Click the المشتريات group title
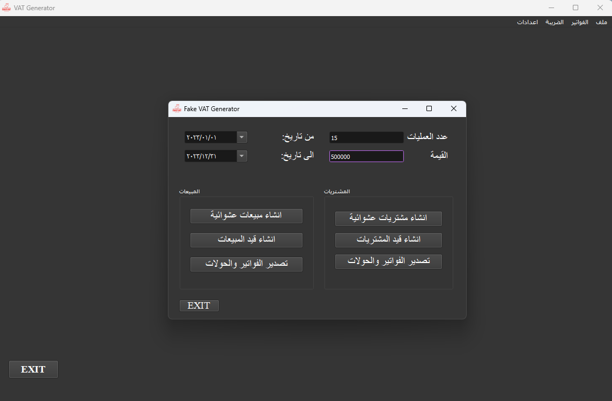 (x=337, y=191)
